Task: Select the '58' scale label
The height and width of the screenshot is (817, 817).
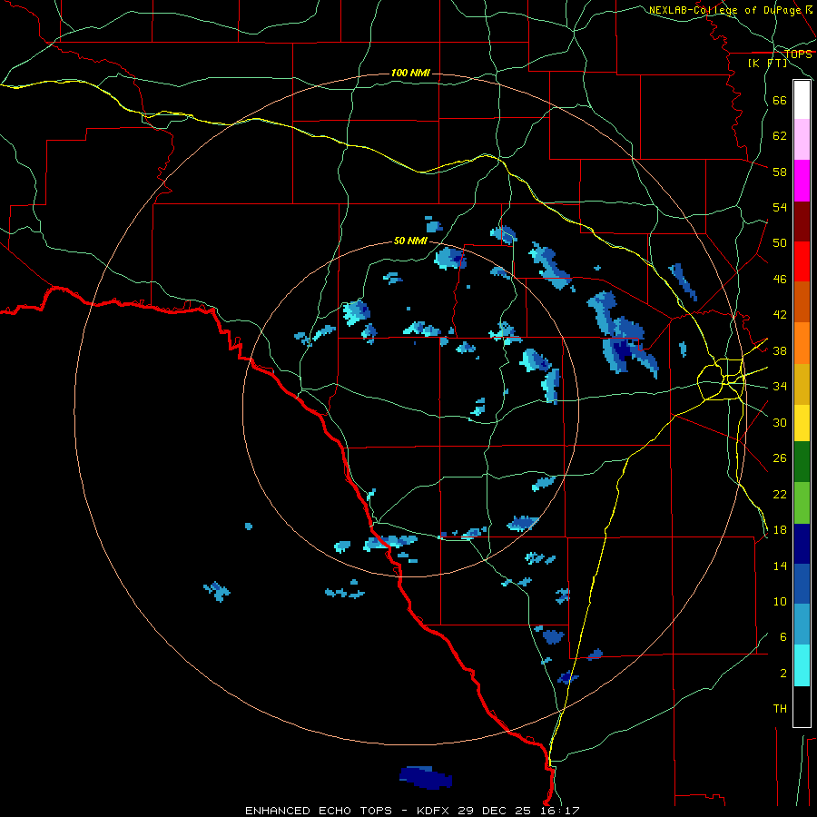Action: pos(780,172)
